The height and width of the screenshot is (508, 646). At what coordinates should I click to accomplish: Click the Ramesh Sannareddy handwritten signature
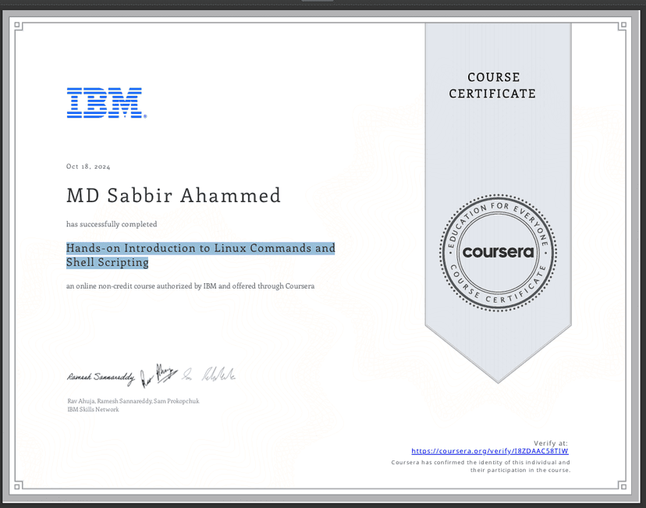click(101, 378)
